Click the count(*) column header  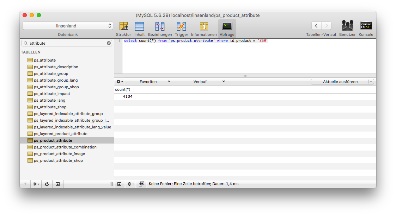[x=124, y=89]
